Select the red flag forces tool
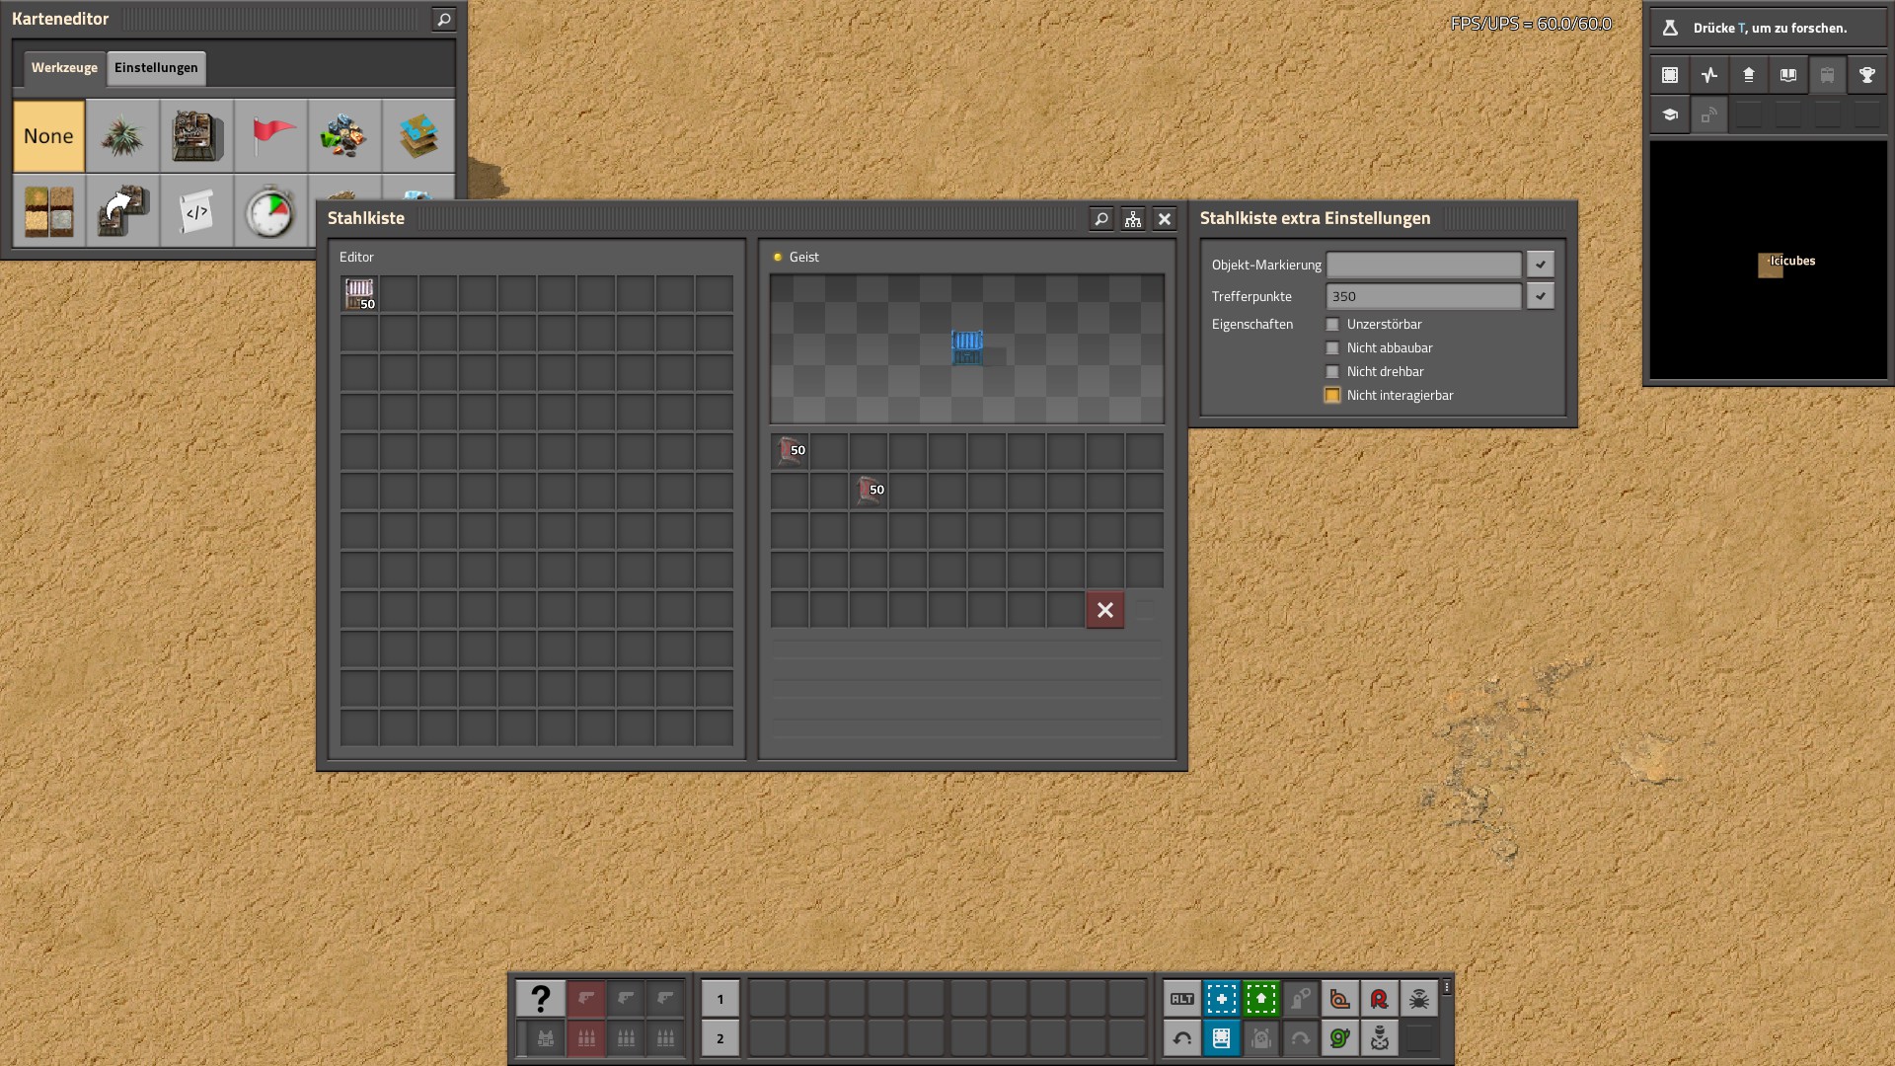 pos(270,136)
